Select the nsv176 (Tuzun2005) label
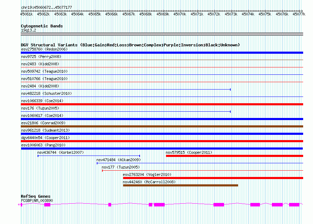The image size is (313, 224). click(x=40, y=108)
